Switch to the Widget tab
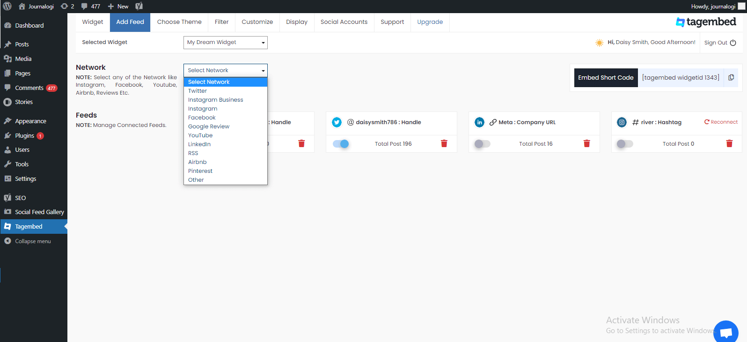 click(93, 22)
